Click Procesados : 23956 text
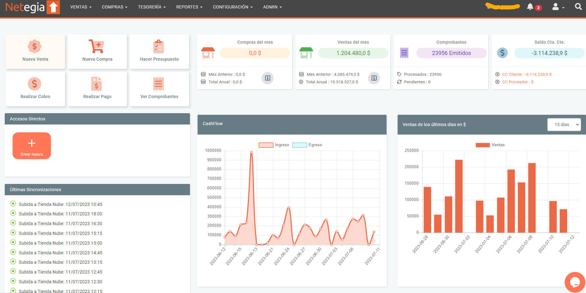Viewport: 586px width, 293px height. tap(422, 75)
